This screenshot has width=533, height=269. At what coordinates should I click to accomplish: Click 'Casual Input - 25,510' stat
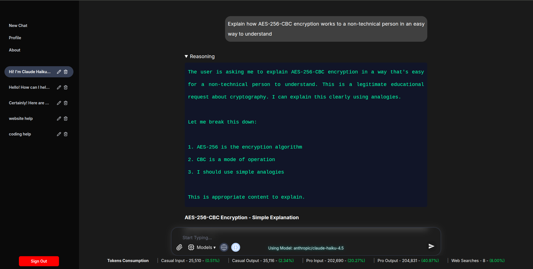(190, 261)
